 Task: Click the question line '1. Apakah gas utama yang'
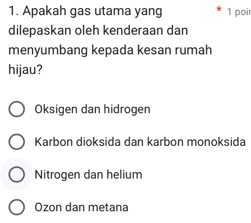(x=86, y=12)
